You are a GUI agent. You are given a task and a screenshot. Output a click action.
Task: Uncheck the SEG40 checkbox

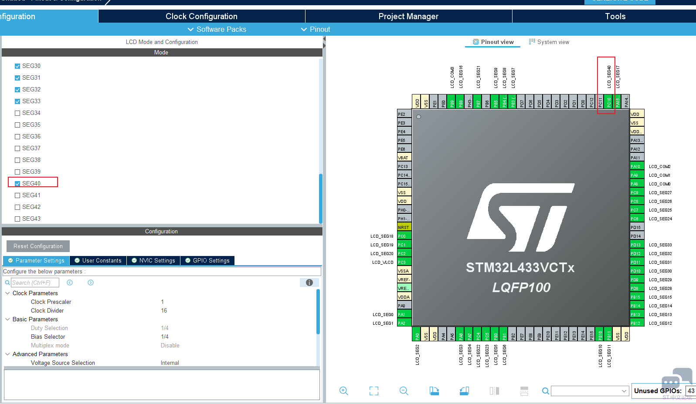point(17,184)
